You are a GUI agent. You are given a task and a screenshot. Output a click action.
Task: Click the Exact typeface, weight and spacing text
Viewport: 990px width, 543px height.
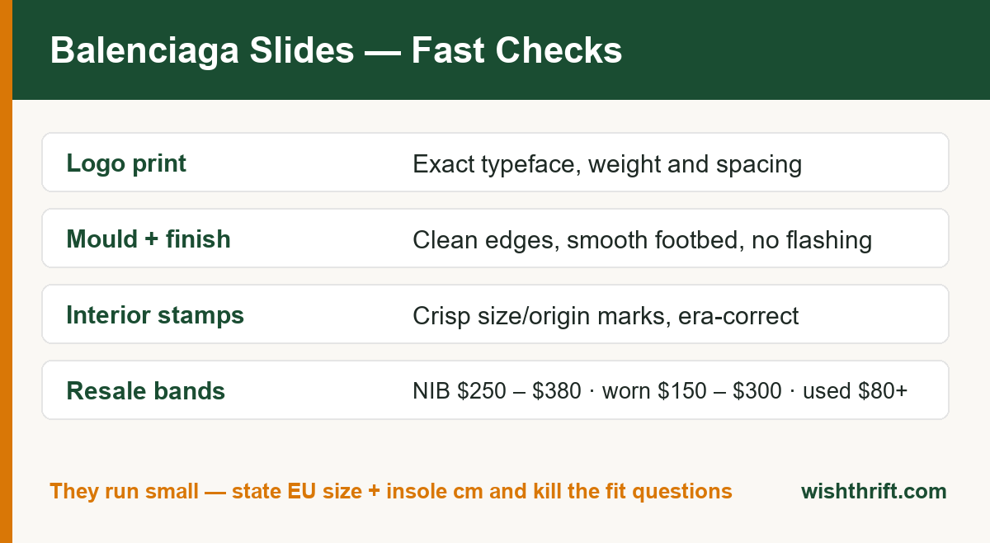coord(607,164)
